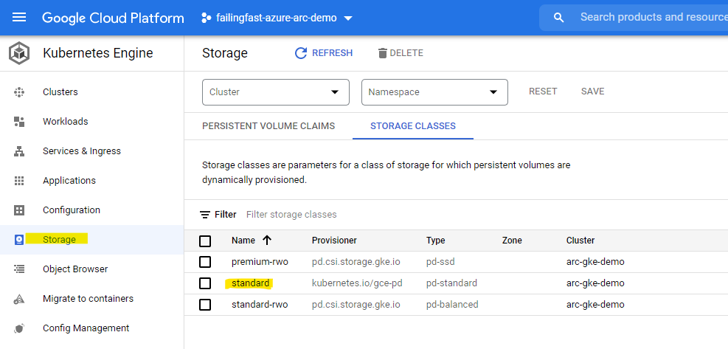The image size is (728, 349).
Task: Click the DELETE button label
Action: pyautogui.click(x=406, y=53)
